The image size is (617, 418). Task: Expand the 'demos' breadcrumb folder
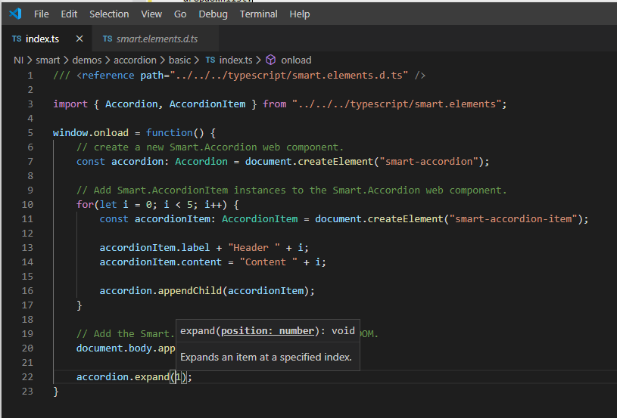[87, 60]
